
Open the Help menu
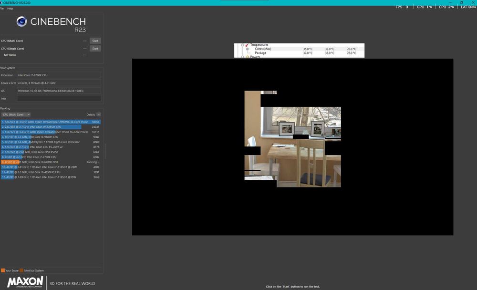(x=10, y=9)
